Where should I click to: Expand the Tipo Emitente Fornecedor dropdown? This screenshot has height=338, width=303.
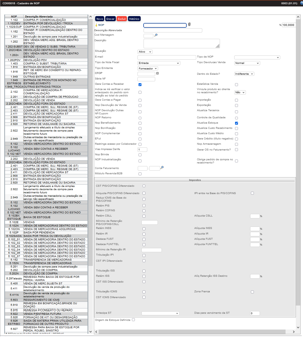tap(148, 68)
